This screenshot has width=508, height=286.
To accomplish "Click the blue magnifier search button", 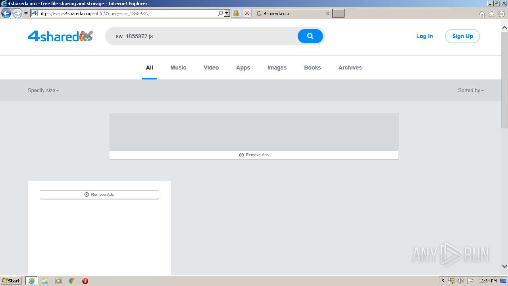I will (x=310, y=36).
